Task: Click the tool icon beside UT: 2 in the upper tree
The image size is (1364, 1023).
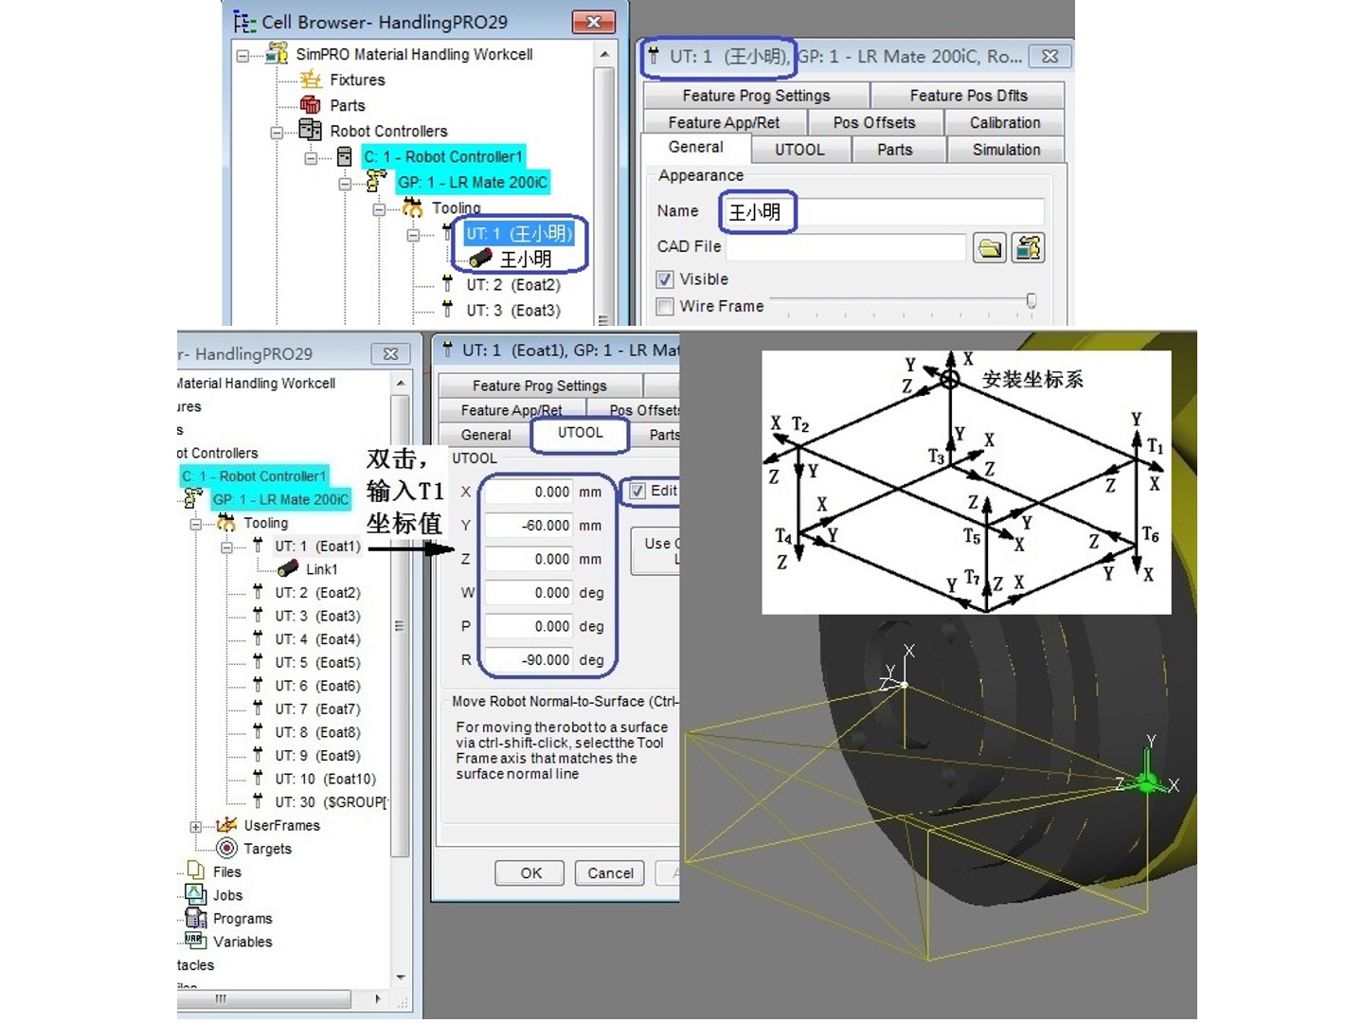Action: [447, 284]
